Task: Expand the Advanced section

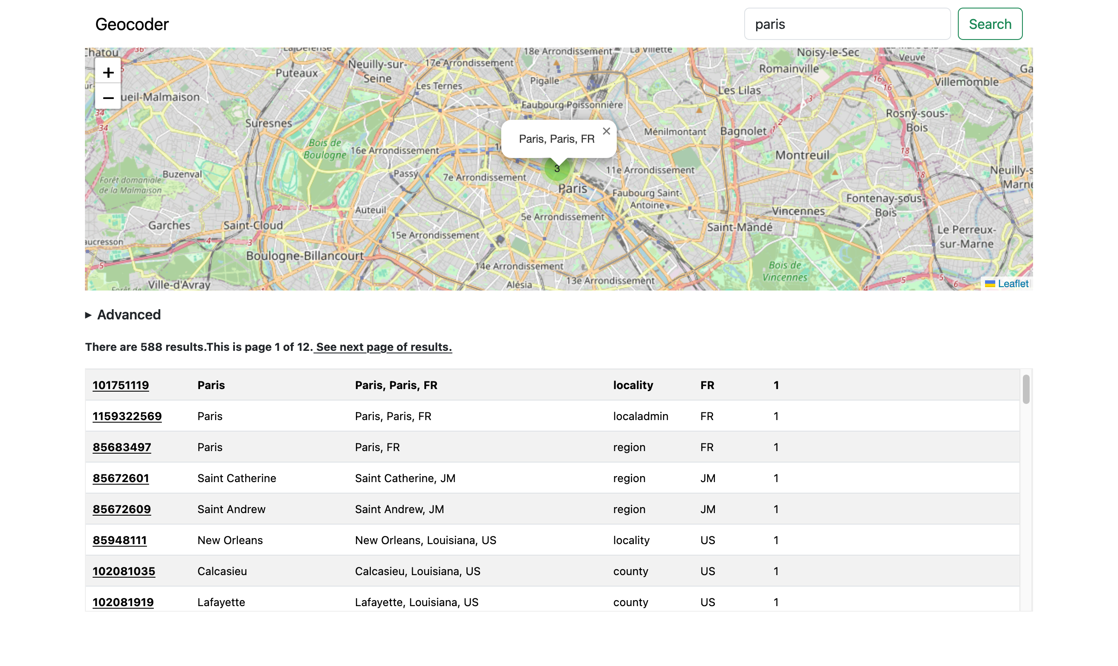Action: pyautogui.click(x=123, y=315)
